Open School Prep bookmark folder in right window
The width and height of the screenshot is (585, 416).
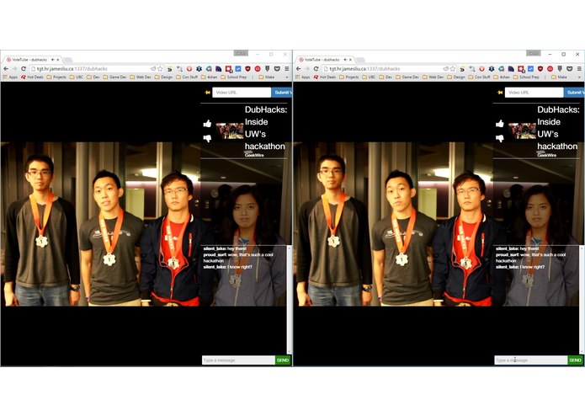click(526, 77)
